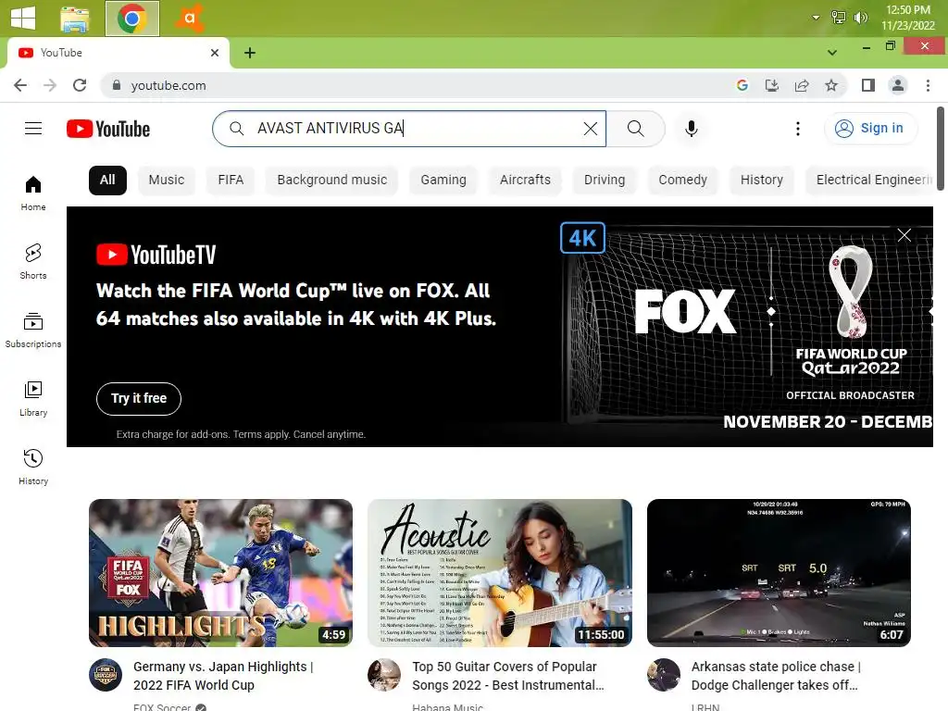
Task: Open Shorts from the sidebar
Action: 33,261
